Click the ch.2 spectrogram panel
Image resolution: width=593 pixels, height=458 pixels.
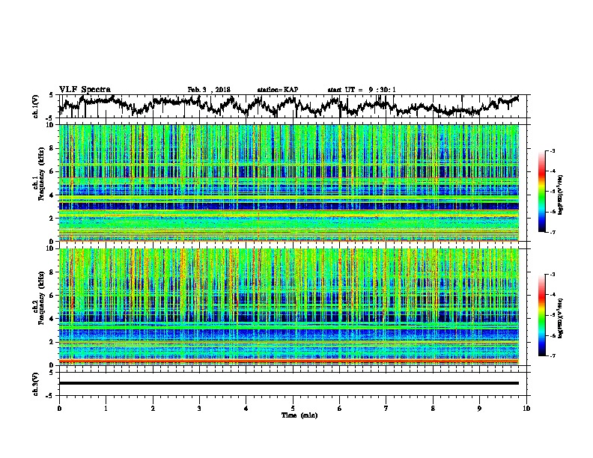pyautogui.click(x=289, y=307)
